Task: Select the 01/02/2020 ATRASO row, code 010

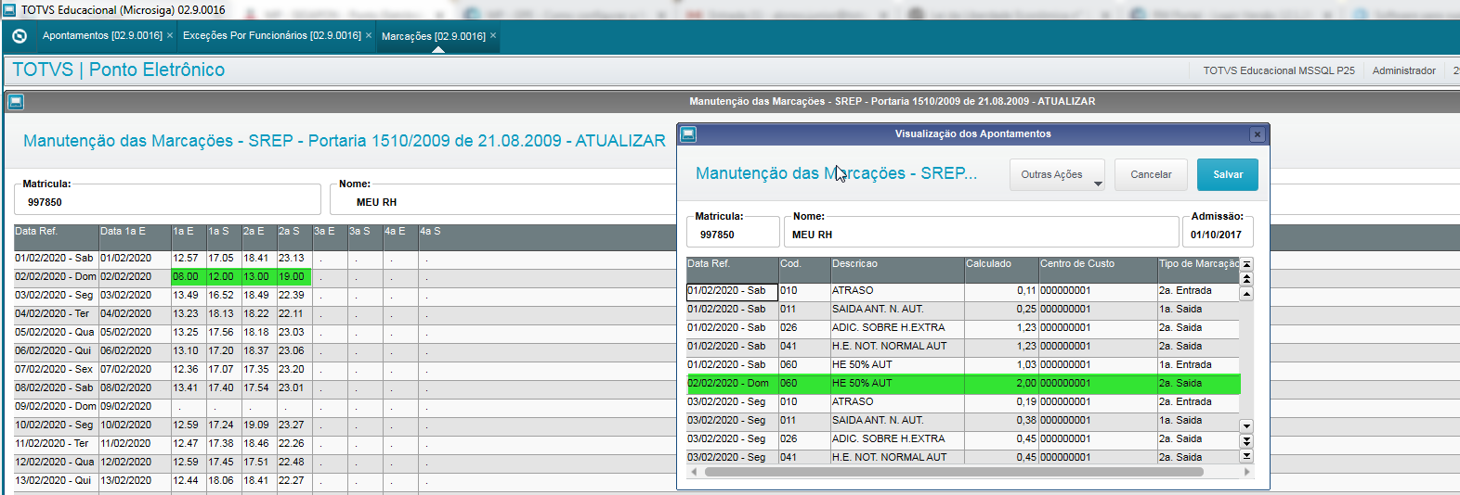Action: pos(963,291)
